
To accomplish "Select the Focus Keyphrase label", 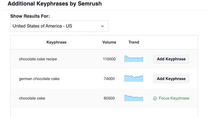I will coord(174,98).
